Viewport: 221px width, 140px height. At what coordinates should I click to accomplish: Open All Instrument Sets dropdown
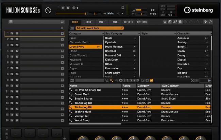point(100,28)
